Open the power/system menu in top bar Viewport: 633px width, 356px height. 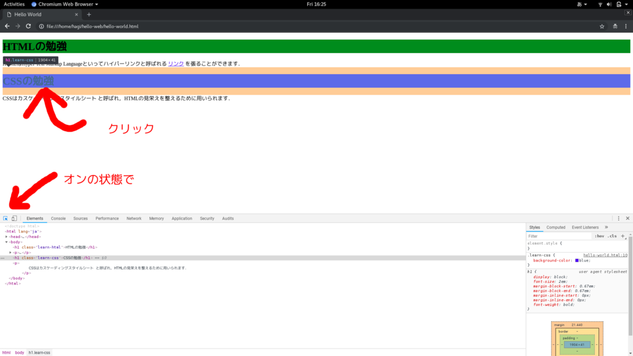[622, 4]
